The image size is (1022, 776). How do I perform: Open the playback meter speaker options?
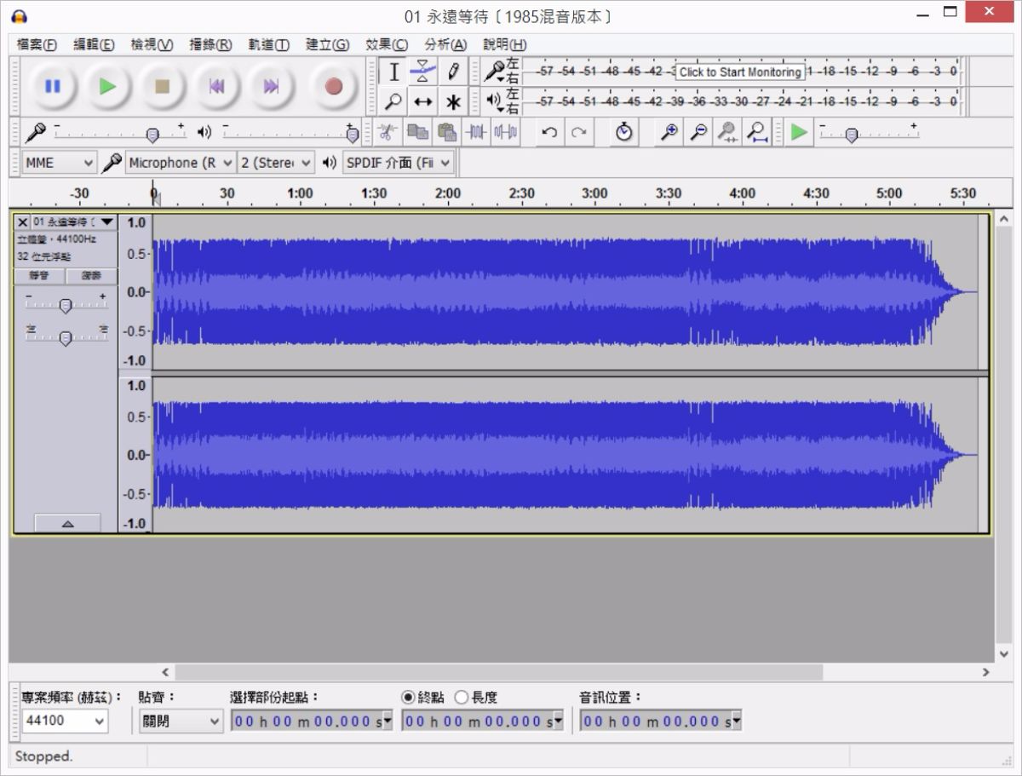pyautogui.click(x=494, y=101)
